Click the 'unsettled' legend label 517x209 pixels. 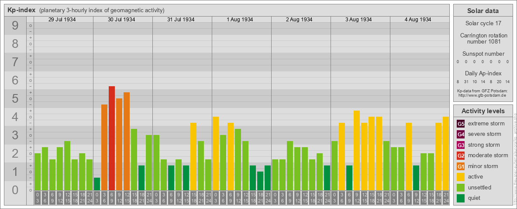479,188
